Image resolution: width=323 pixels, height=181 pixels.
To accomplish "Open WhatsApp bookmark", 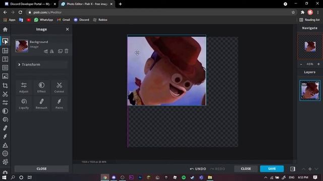I will pos(43,20).
